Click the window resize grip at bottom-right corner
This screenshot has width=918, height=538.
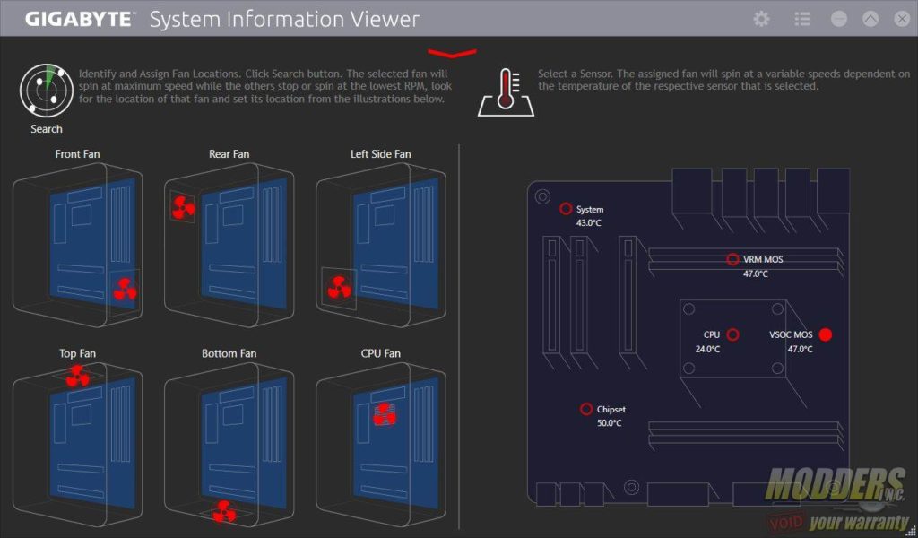912,532
